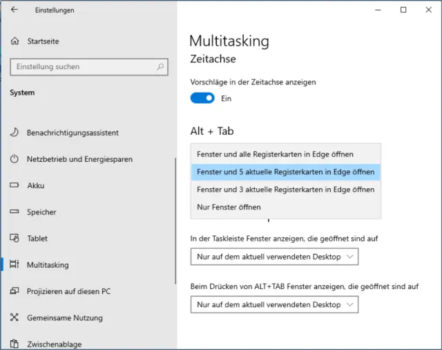Open Projizieren auf diesen PC settings
Viewport: 442px width, 350px height.
coord(68,291)
